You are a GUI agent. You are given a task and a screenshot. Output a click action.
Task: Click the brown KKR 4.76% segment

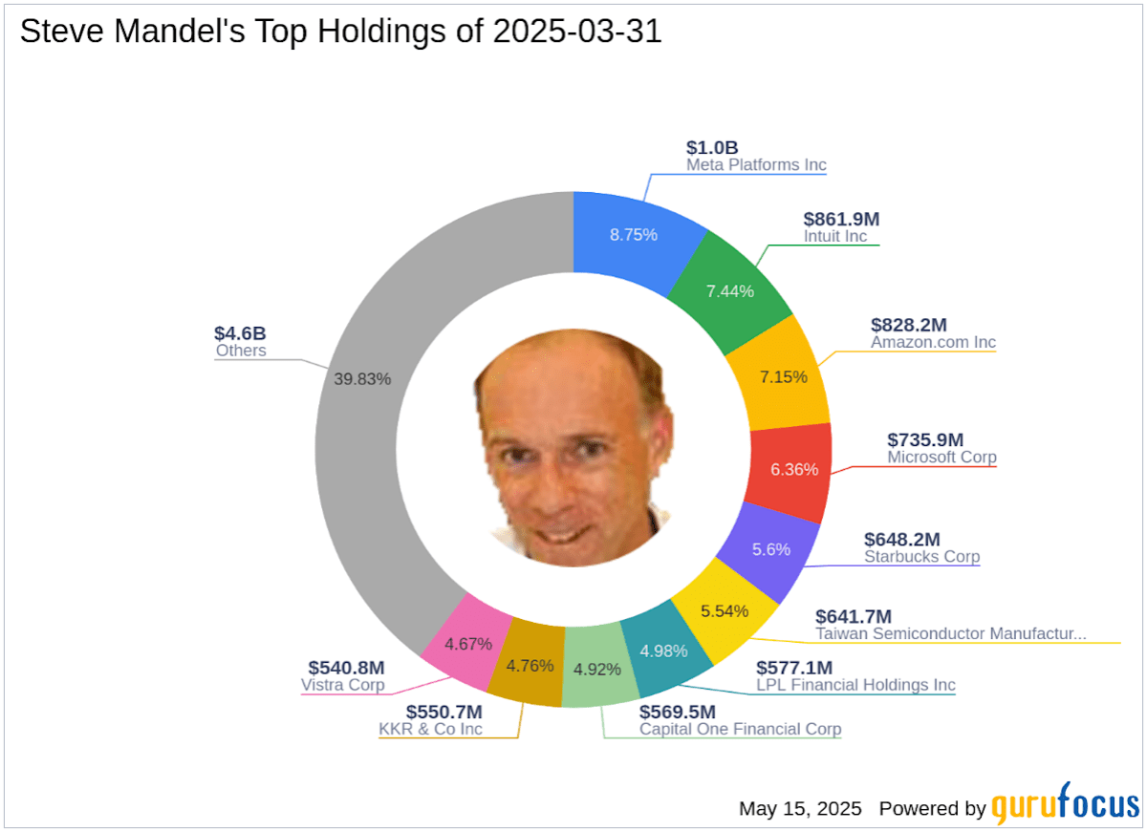coord(528,664)
